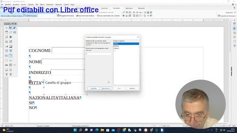
Task: Switch to the Estensione ribbon tab
Action: [129, 8]
